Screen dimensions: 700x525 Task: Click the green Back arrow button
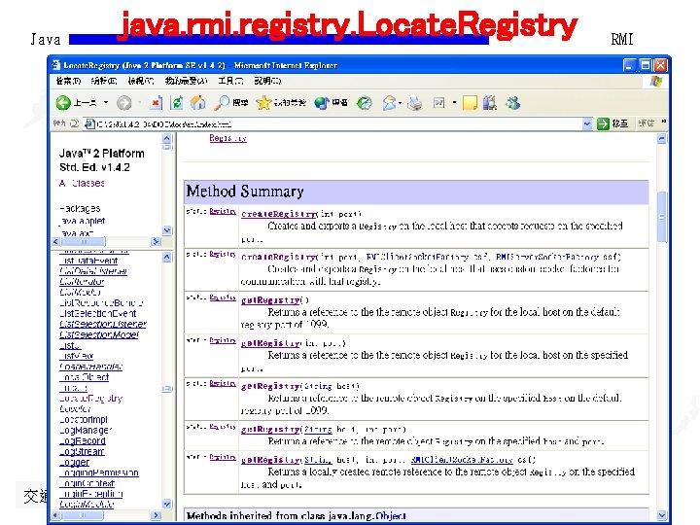click(63, 103)
